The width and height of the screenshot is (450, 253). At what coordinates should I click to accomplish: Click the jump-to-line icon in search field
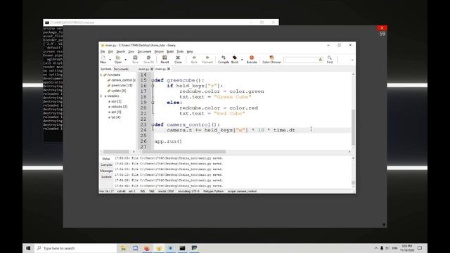click(321, 59)
